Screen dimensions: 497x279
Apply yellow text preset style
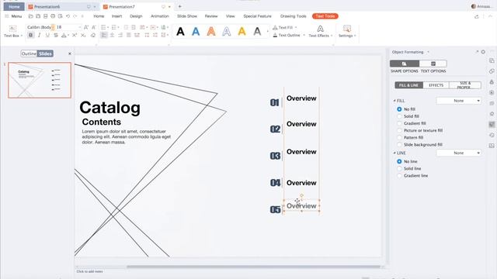(242, 31)
